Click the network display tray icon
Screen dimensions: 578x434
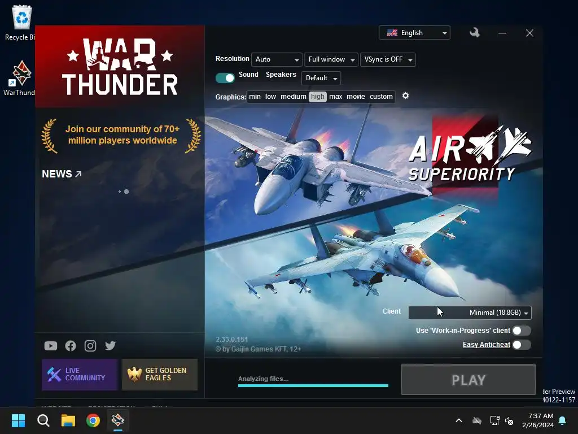coord(494,420)
